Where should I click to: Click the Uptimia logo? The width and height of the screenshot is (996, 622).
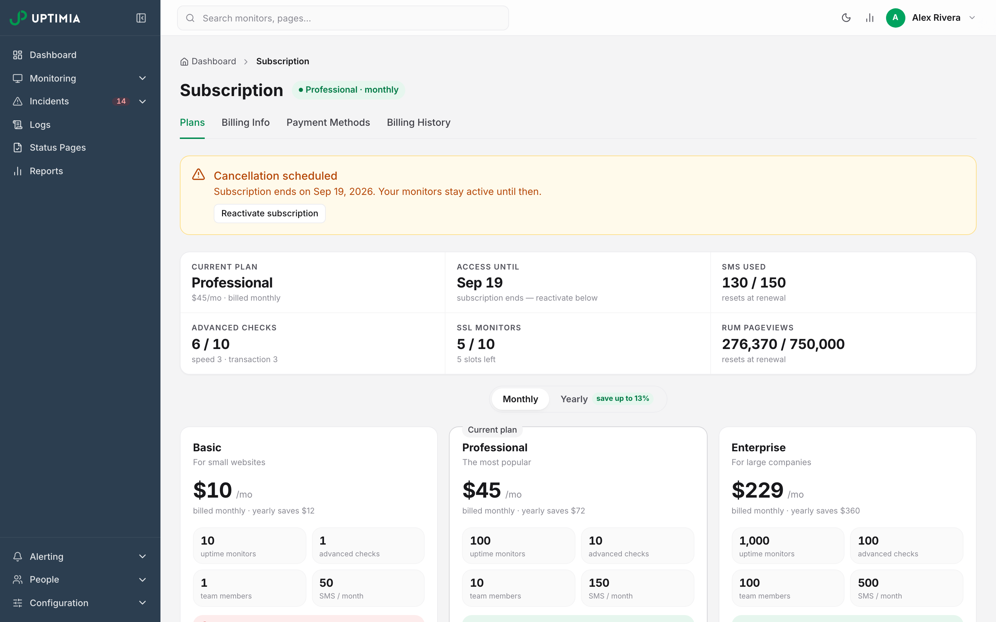(x=45, y=18)
